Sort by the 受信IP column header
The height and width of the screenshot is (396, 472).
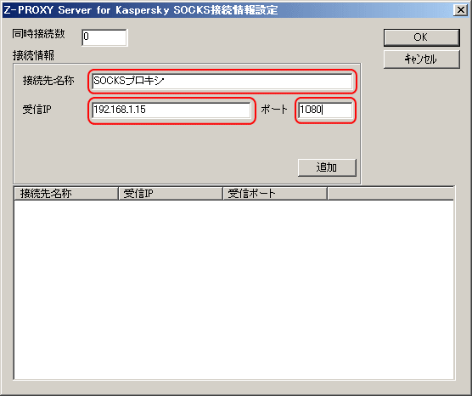pos(171,194)
